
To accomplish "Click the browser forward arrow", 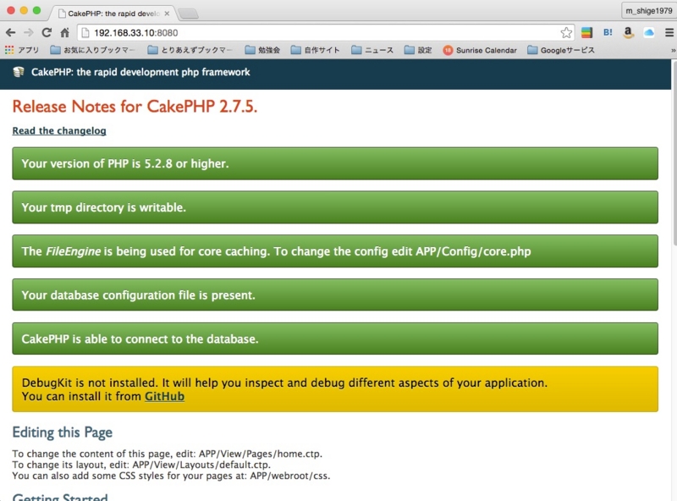I will click(x=29, y=32).
